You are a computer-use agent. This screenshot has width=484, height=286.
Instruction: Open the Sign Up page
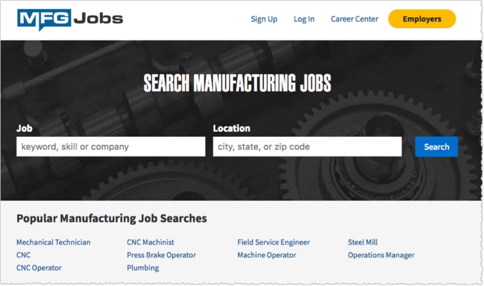tap(264, 19)
